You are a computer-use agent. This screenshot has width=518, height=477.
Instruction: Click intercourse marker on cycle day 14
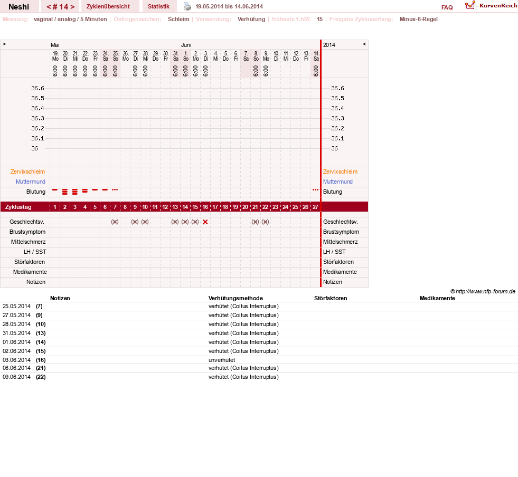(x=185, y=222)
